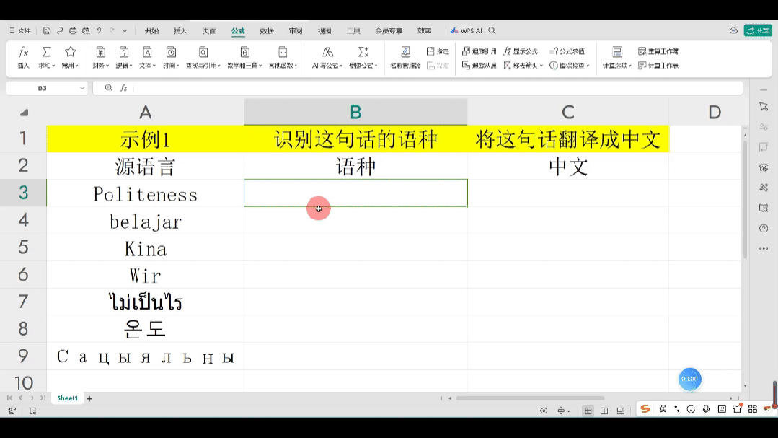Select cell containing Politeness

click(146, 193)
